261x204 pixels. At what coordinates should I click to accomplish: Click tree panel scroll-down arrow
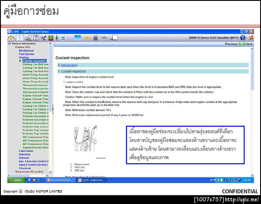50,172
